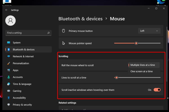Image resolution: width=169 pixels, height=112 pixels.
Task: Click the back arrow in Settings header
Action: [x=6, y=10]
